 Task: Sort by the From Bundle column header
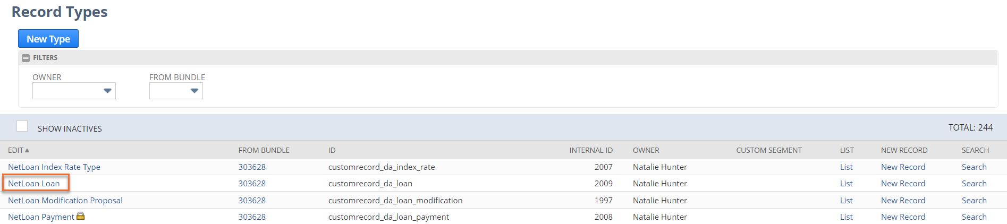click(264, 150)
